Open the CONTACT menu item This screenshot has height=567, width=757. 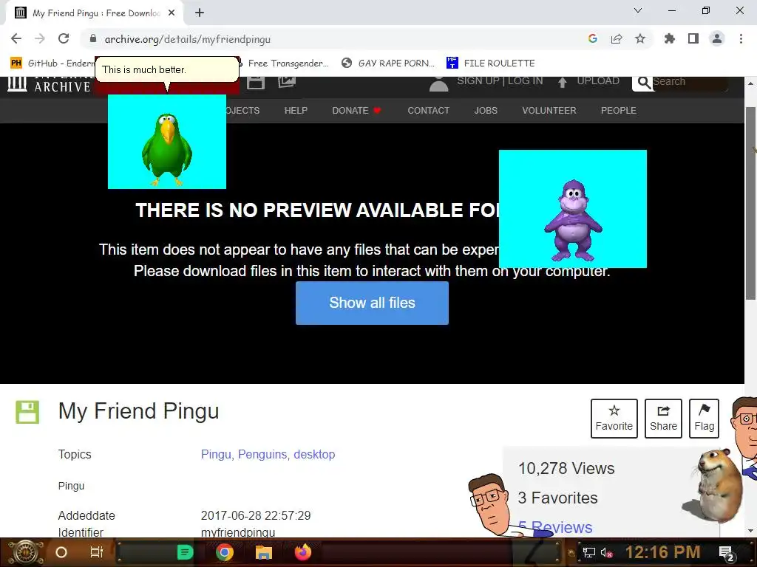pos(428,111)
